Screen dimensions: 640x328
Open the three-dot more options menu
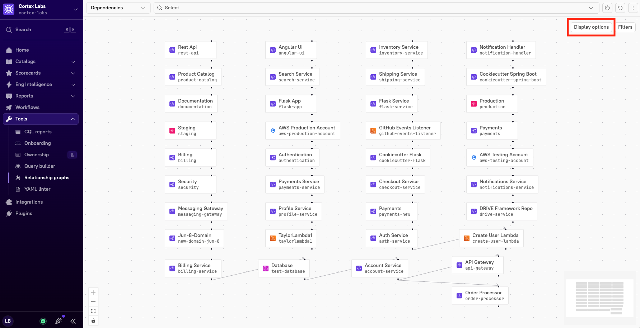[x=633, y=8]
